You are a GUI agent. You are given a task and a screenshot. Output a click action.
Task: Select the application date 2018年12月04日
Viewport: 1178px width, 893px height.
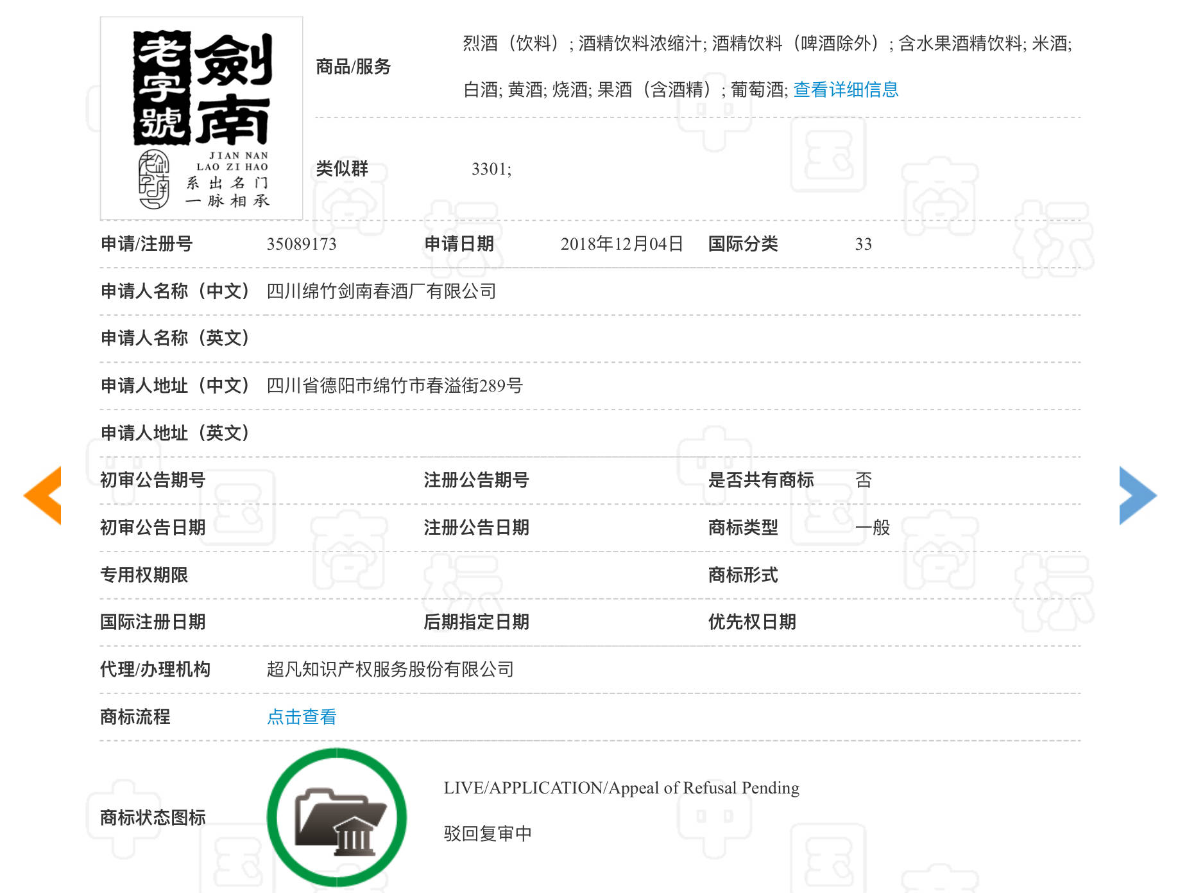[x=622, y=244]
